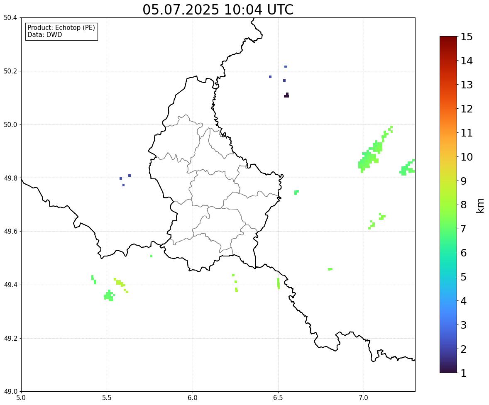Screen dimensions: 489x405
Task: Click colorbar tick label 10
Action: [467, 157]
